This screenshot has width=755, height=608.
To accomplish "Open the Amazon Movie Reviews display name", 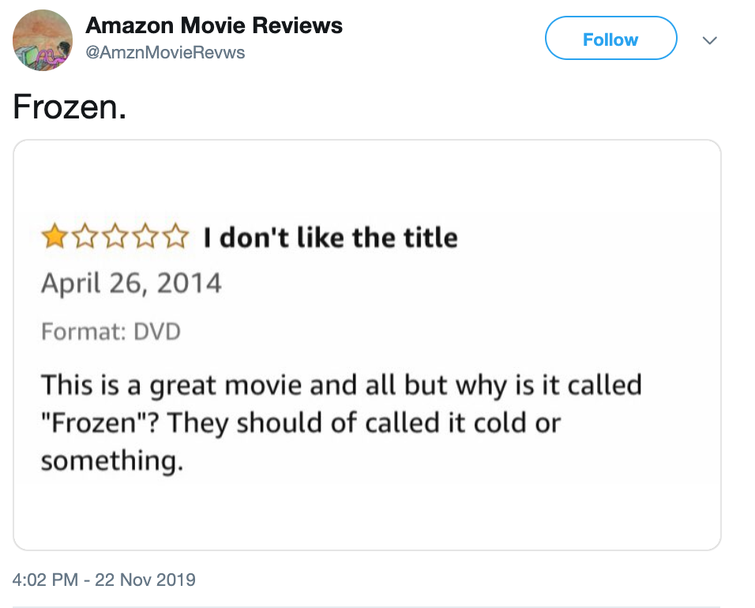I will (214, 25).
